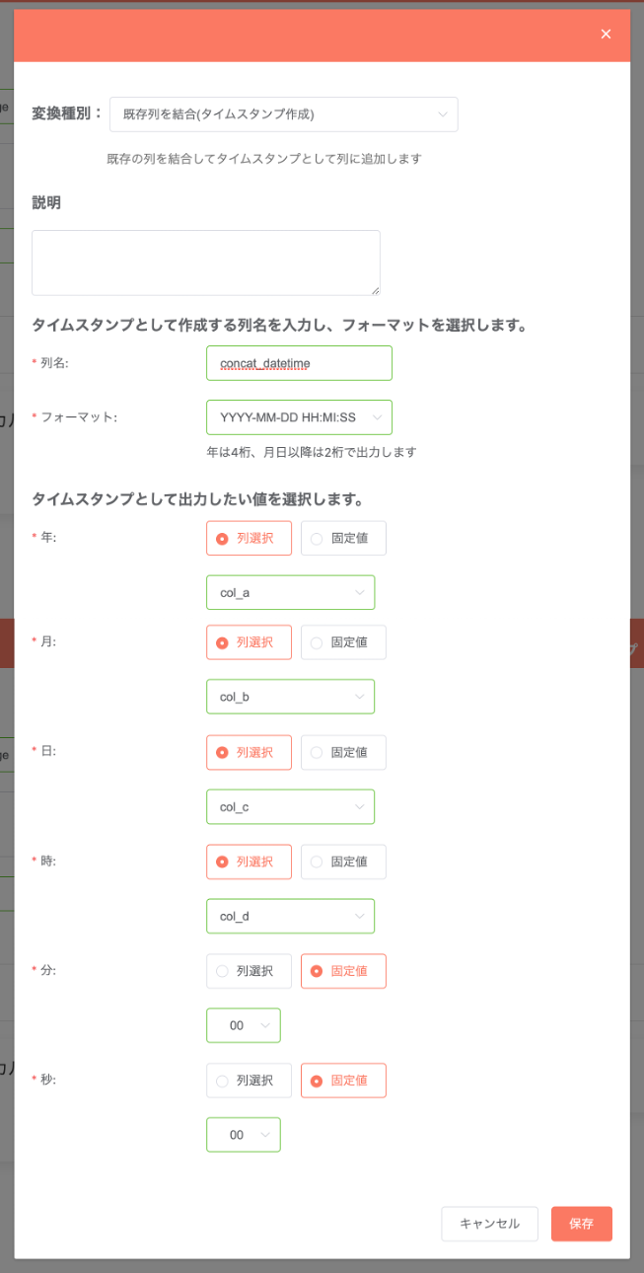
Task: Select 列選択 radio for 日
Action: pyautogui.click(x=249, y=752)
